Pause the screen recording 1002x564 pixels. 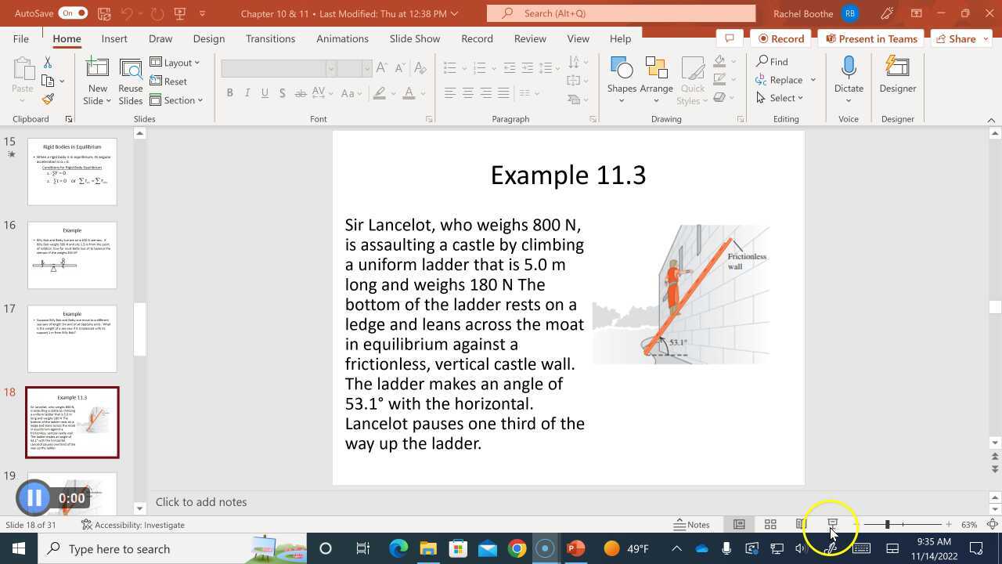[x=34, y=497]
